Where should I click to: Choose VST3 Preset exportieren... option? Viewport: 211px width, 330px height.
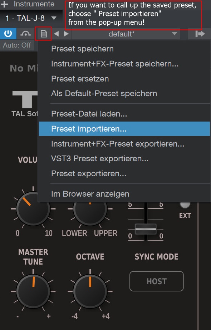(x=100, y=158)
